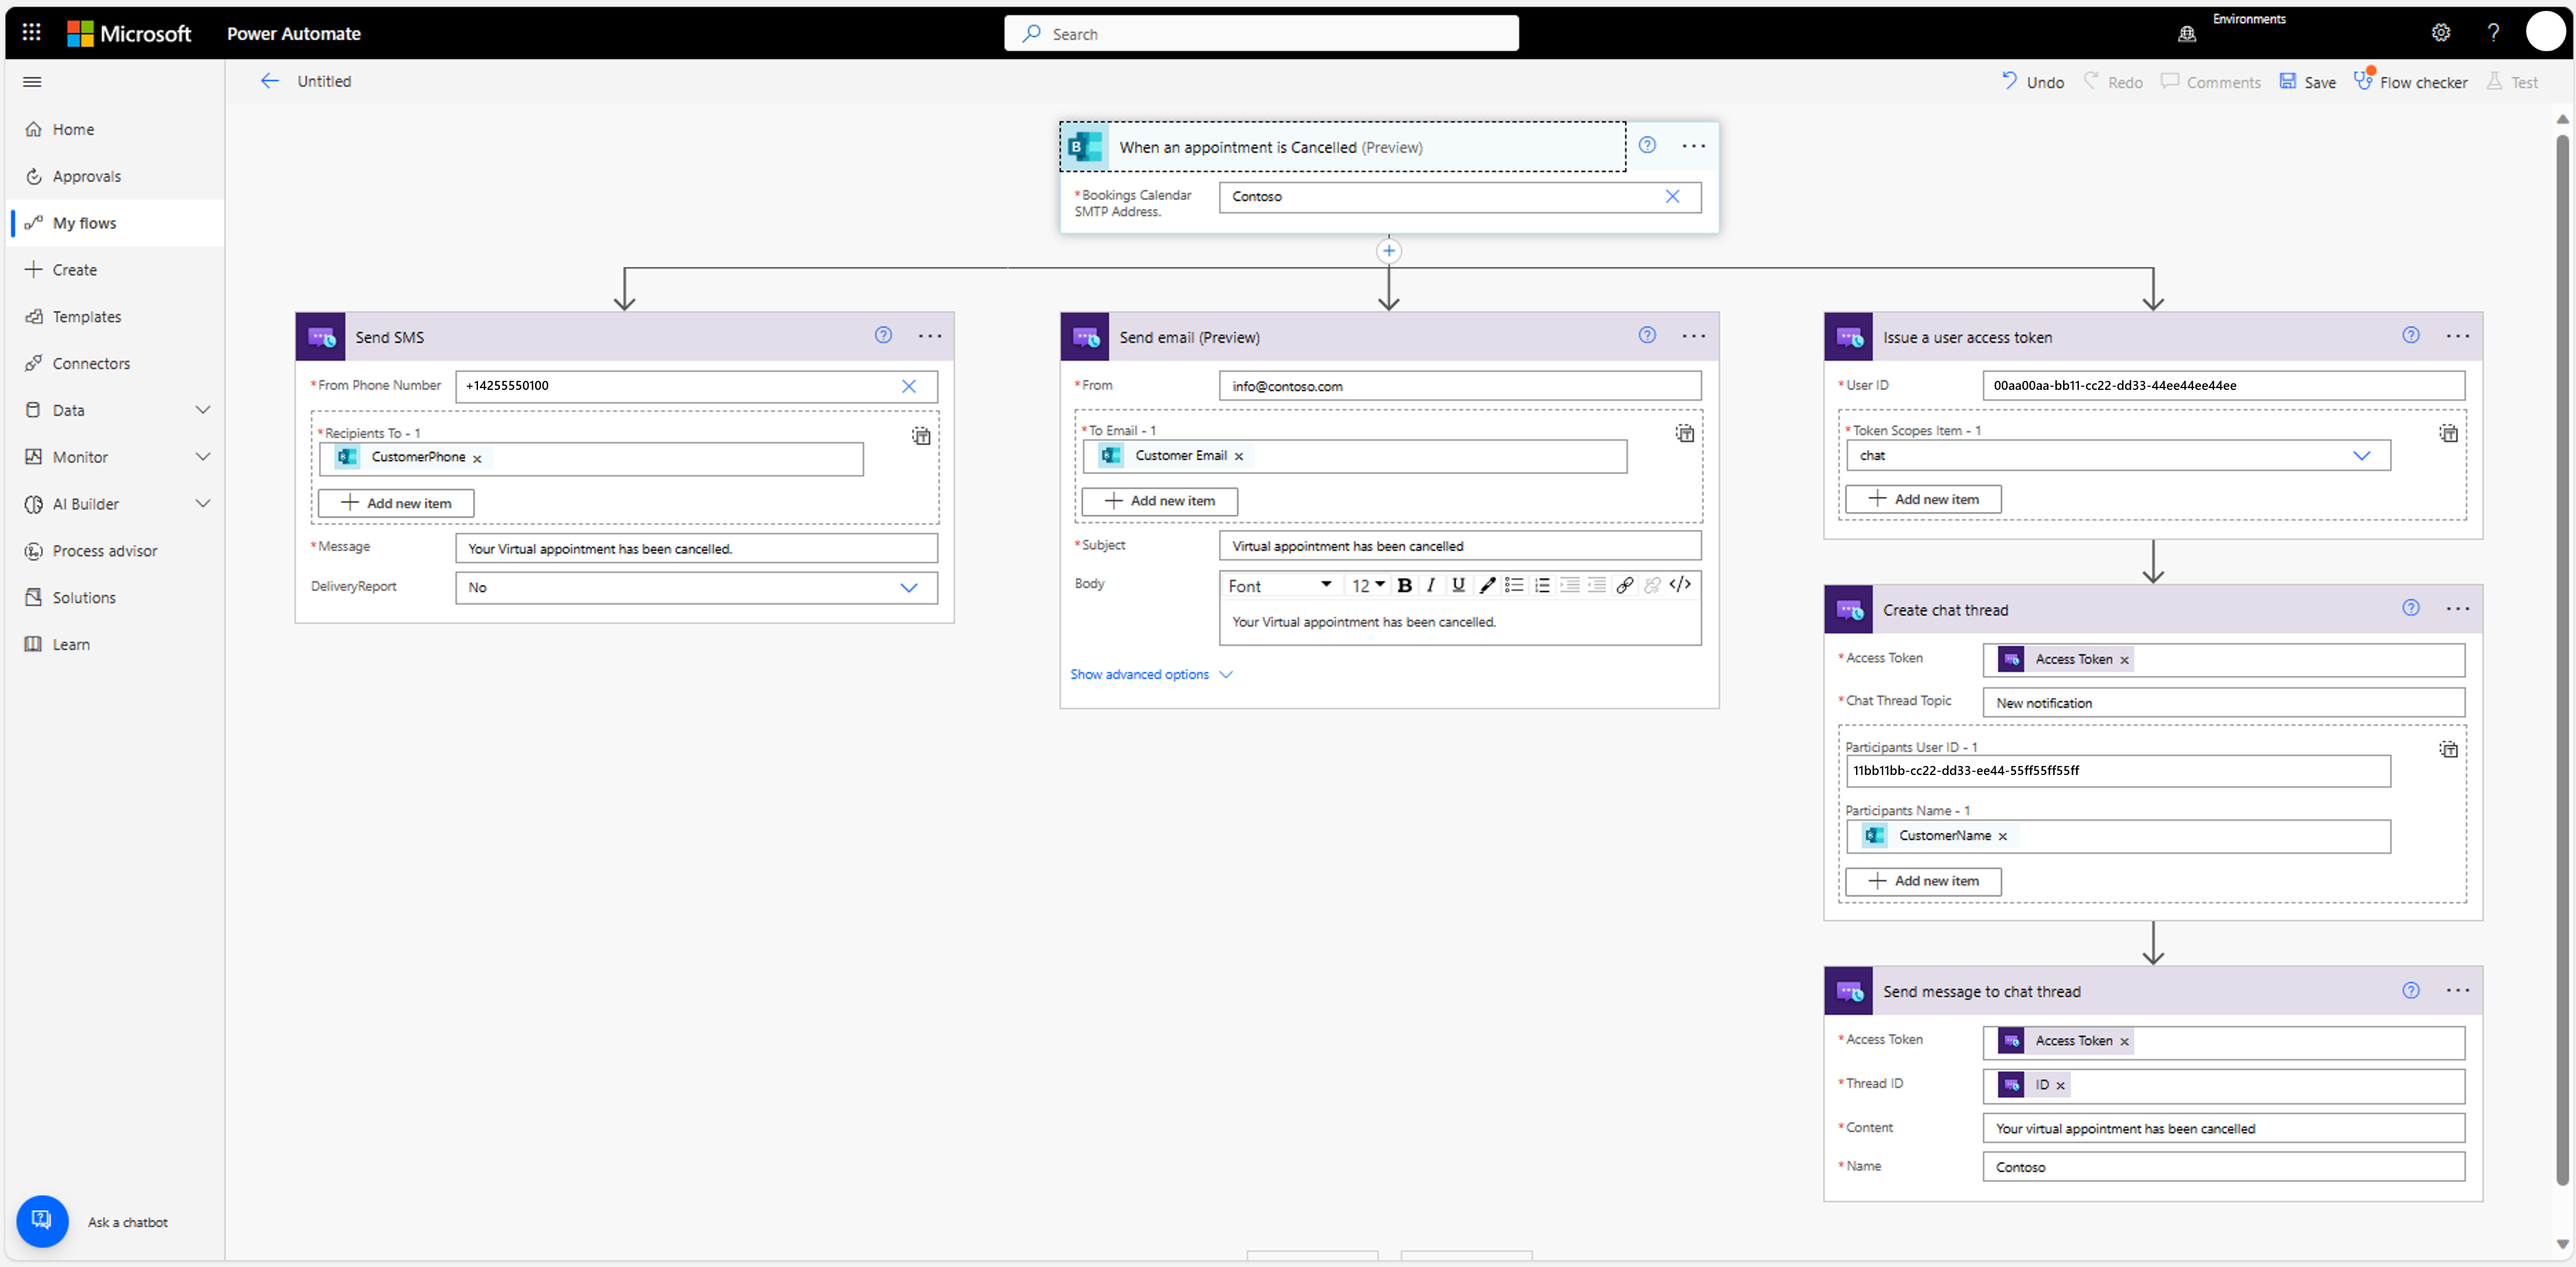Click the Test button
Image resolution: width=2576 pixels, height=1267 pixels.
click(2512, 82)
